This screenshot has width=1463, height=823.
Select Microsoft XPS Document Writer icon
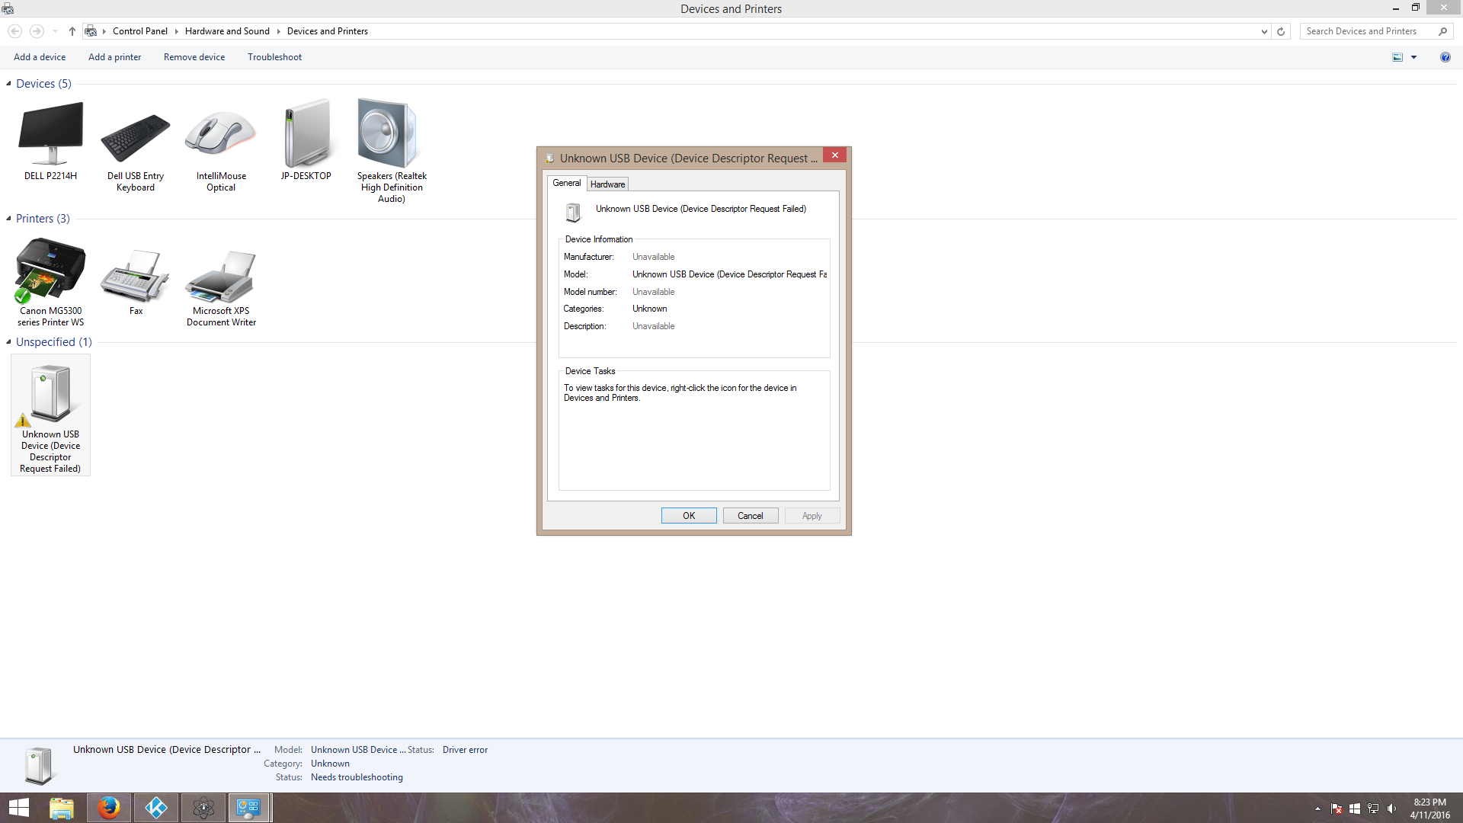pos(221,276)
